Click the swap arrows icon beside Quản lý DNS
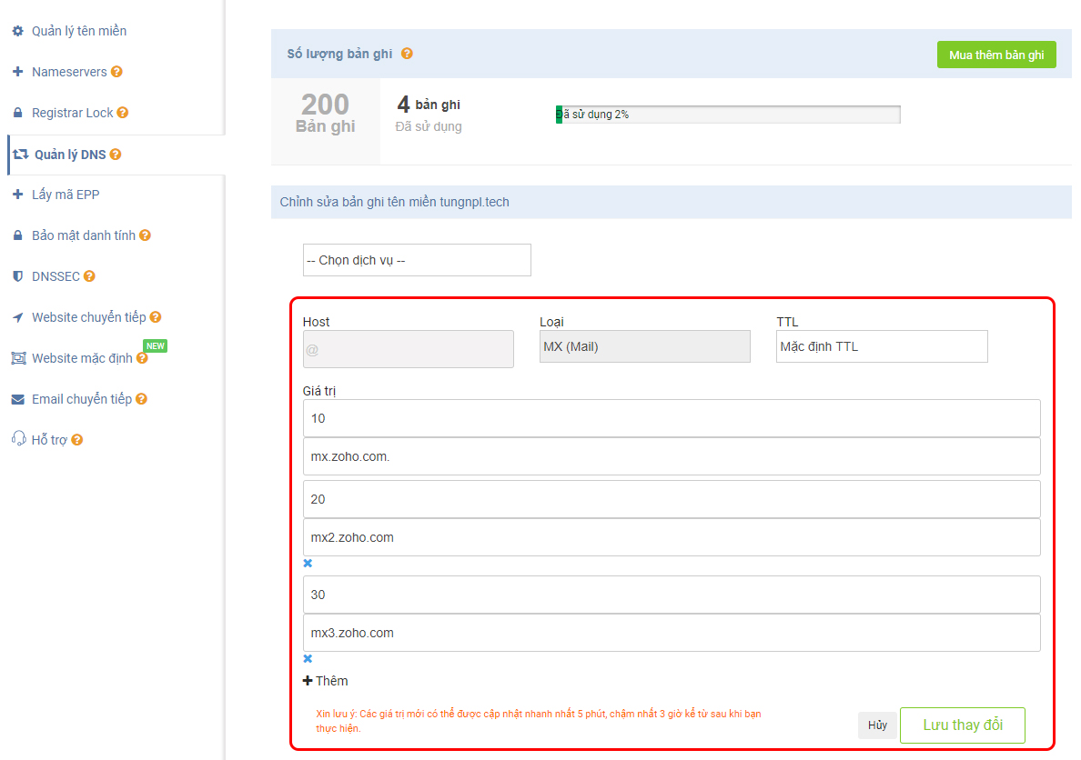Image resolution: width=1081 pixels, height=760 pixels. coord(21,155)
